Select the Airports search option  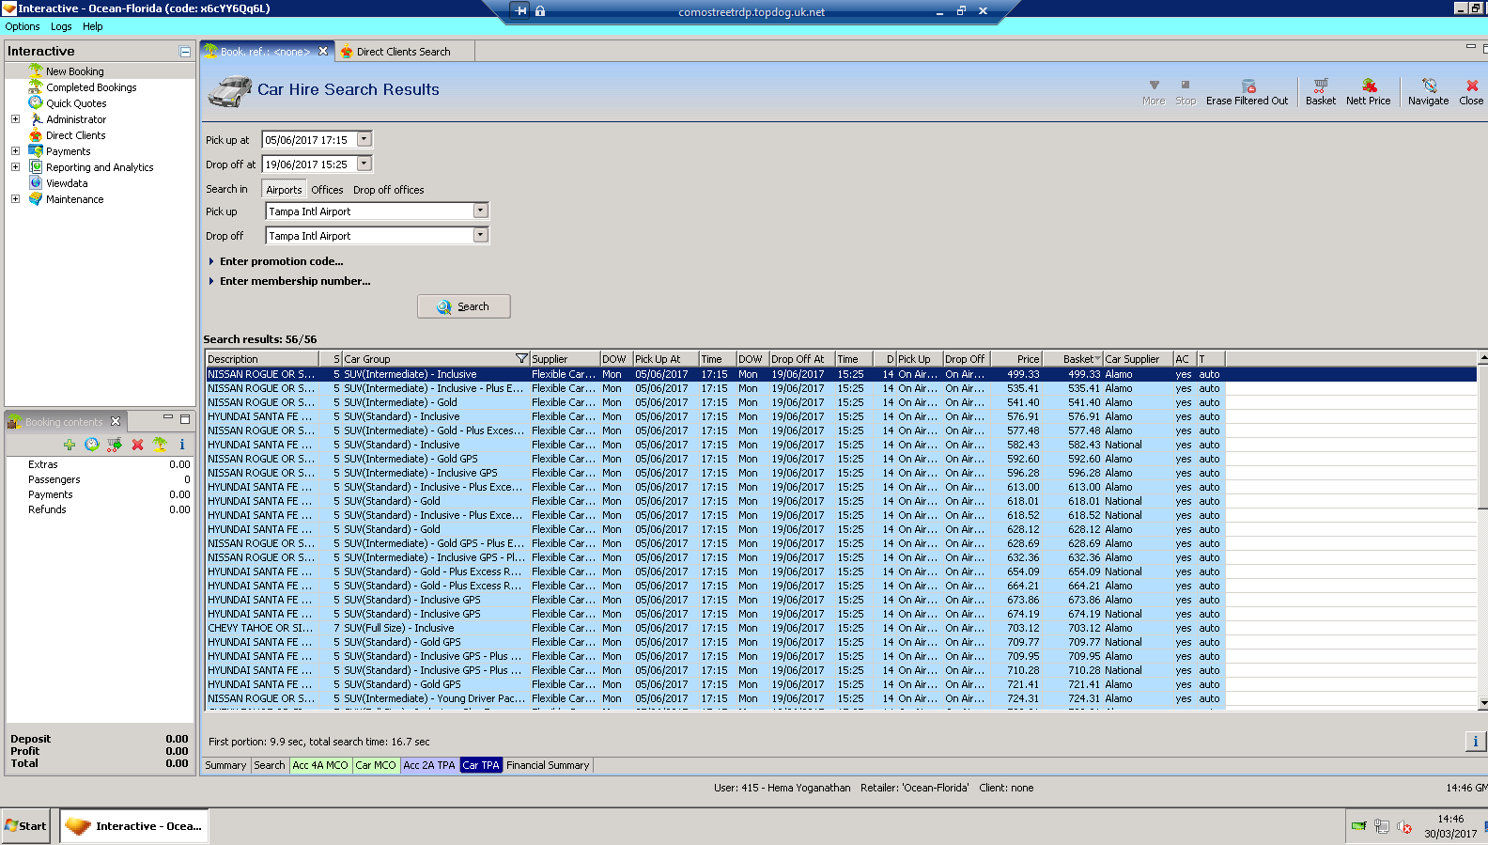pyautogui.click(x=284, y=190)
